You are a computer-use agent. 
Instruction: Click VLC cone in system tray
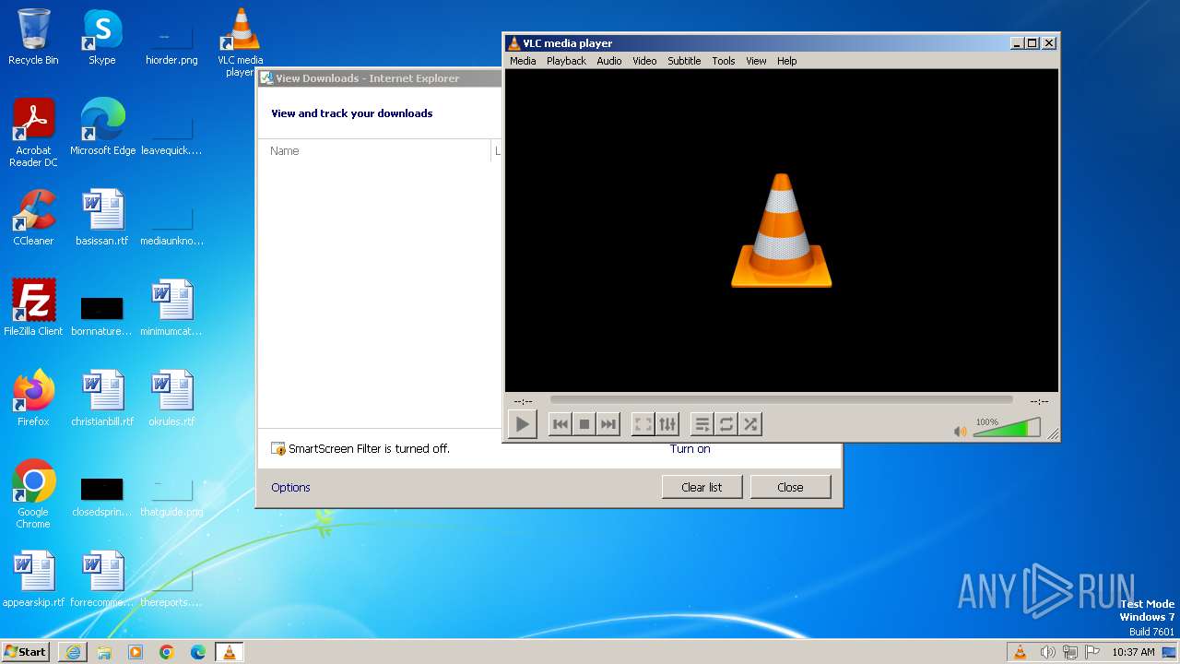point(1020,652)
